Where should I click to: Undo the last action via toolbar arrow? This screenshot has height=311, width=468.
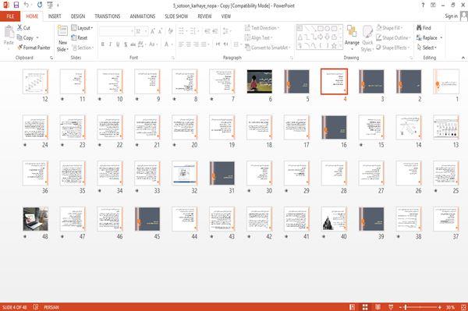(x=27, y=5)
